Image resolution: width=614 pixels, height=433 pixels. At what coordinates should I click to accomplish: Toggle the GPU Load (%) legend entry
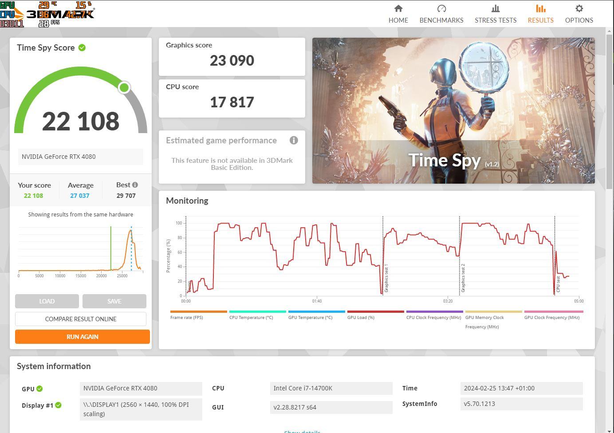coord(375,315)
